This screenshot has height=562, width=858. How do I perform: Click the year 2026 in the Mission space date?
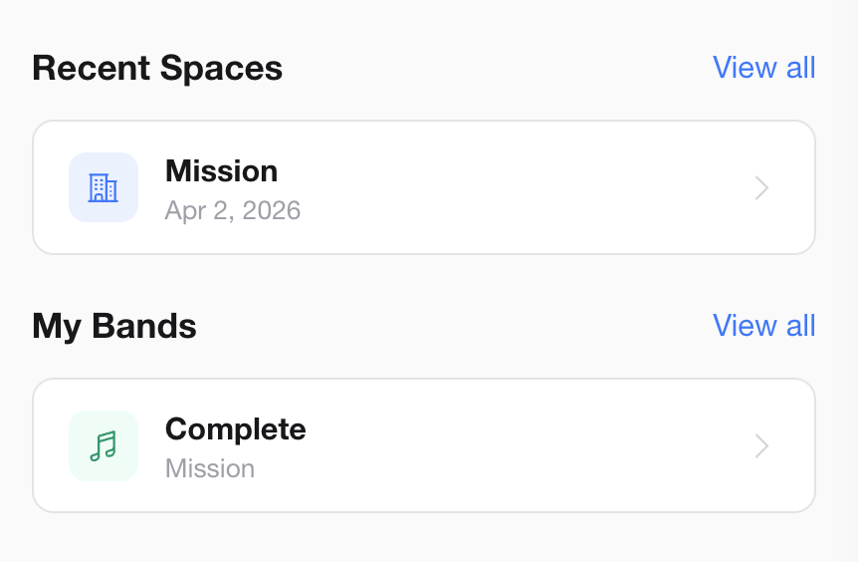pyautogui.click(x=271, y=211)
